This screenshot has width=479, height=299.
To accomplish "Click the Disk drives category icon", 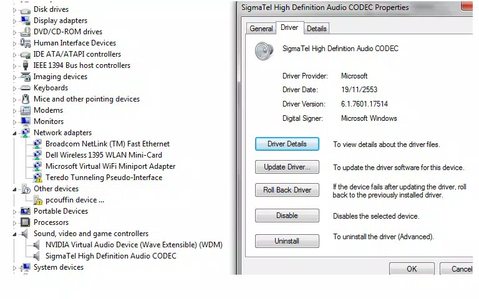I will tap(26, 10).
